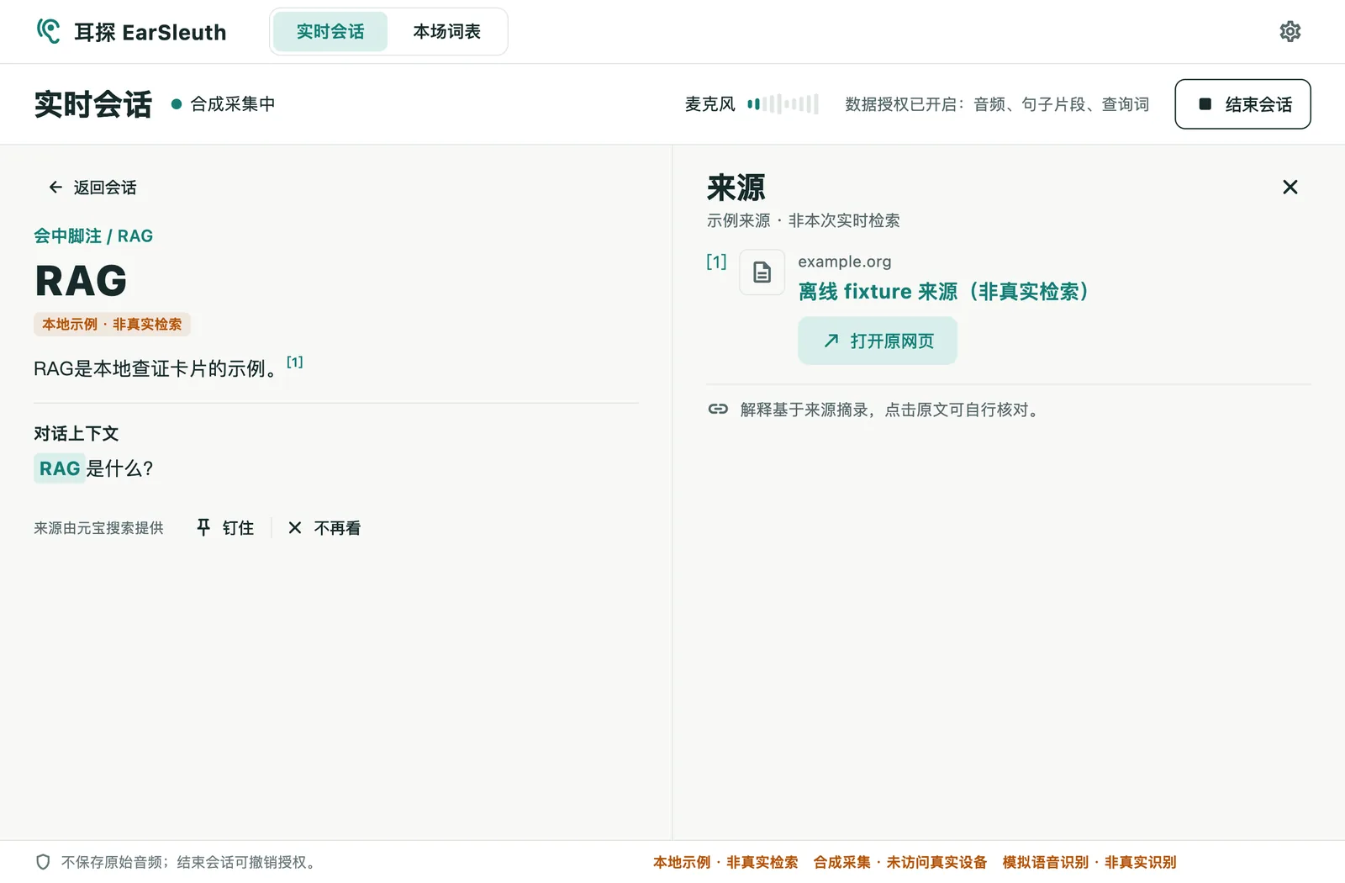The height and width of the screenshot is (883, 1345).
Task: Click footer label 合成采集 · 未访问真实设备
Action: pos(900,862)
